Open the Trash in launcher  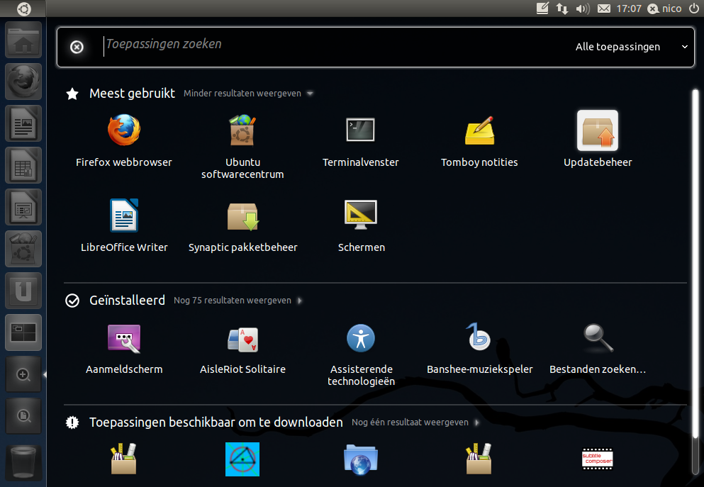coord(23,463)
